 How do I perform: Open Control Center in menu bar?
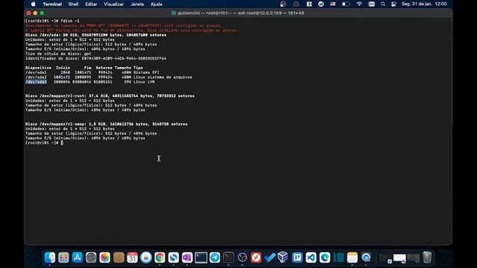(394, 4)
